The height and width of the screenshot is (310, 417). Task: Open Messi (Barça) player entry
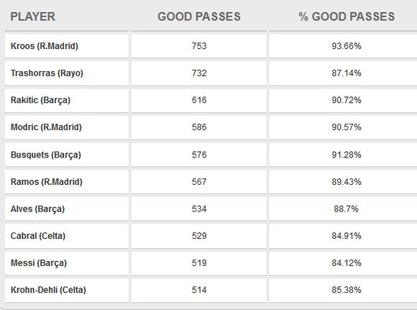pos(39,263)
